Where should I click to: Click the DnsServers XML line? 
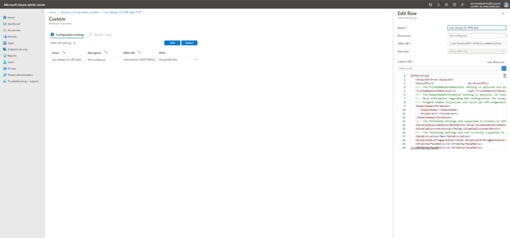pos(439,114)
